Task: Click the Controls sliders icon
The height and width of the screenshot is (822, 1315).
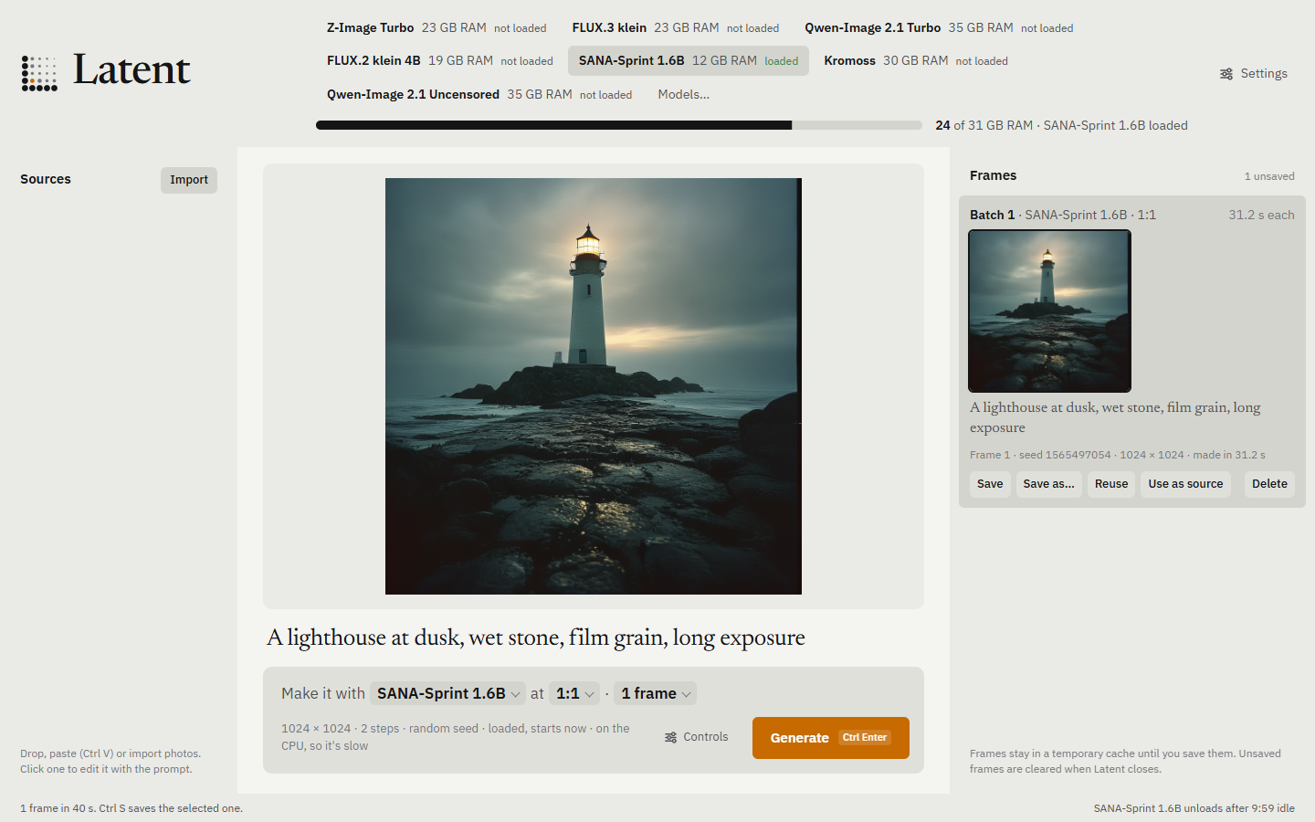Action: [671, 737]
